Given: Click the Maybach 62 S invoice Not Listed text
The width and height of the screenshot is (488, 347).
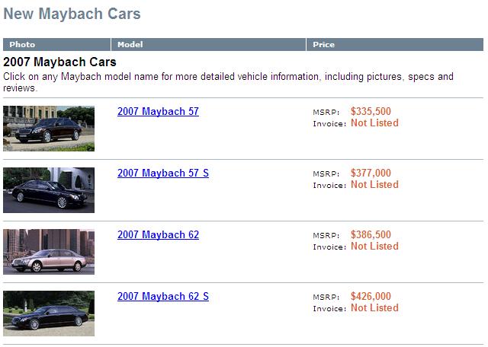Looking at the screenshot, I should tap(374, 308).
